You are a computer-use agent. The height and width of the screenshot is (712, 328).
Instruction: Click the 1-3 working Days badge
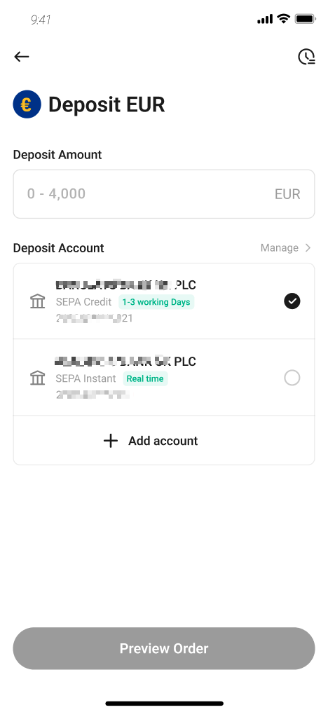[x=156, y=302]
